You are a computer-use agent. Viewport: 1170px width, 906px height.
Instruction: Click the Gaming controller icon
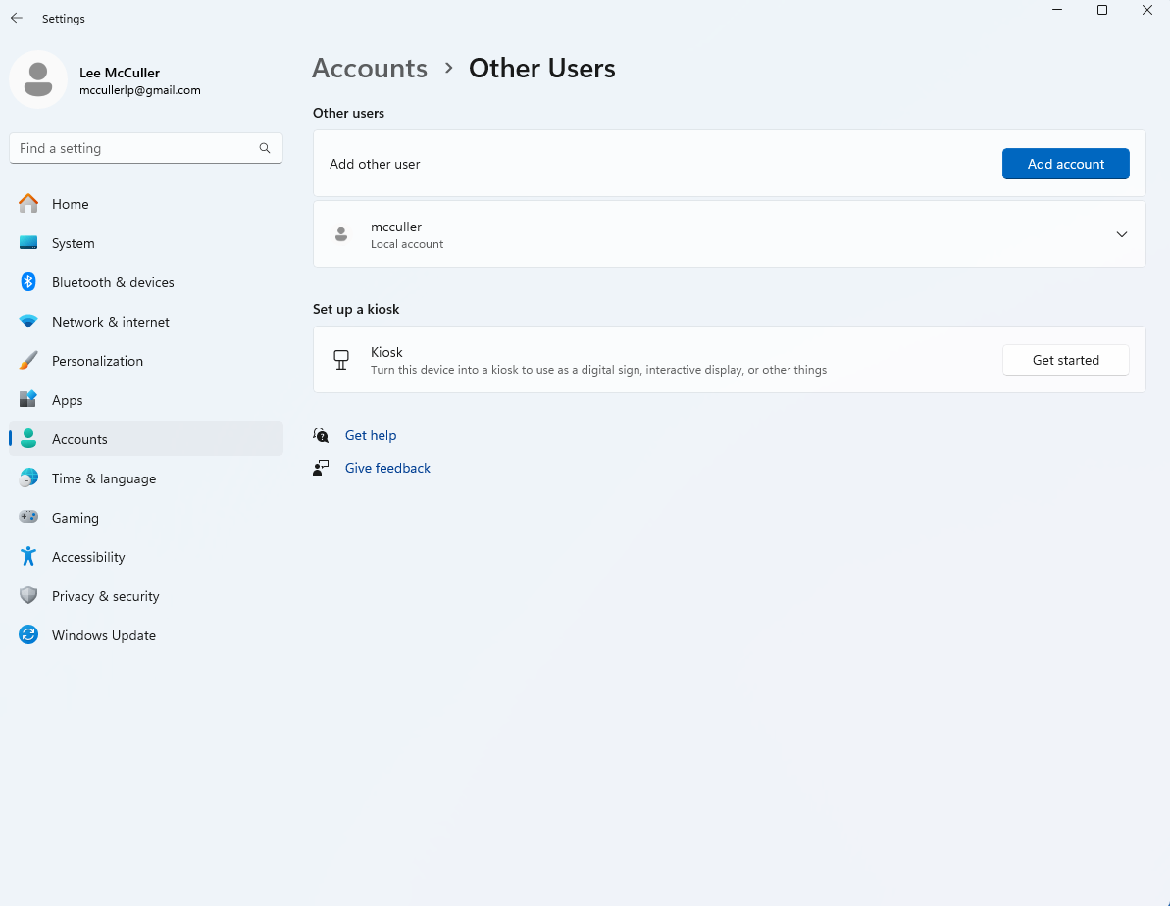(x=28, y=517)
